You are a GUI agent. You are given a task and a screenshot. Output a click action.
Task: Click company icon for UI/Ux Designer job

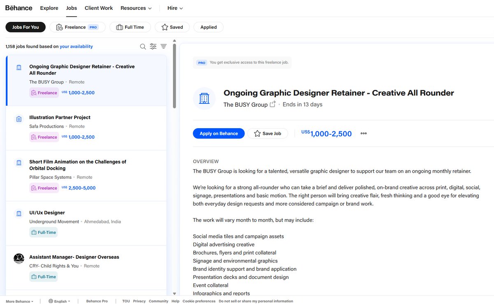(19, 214)
